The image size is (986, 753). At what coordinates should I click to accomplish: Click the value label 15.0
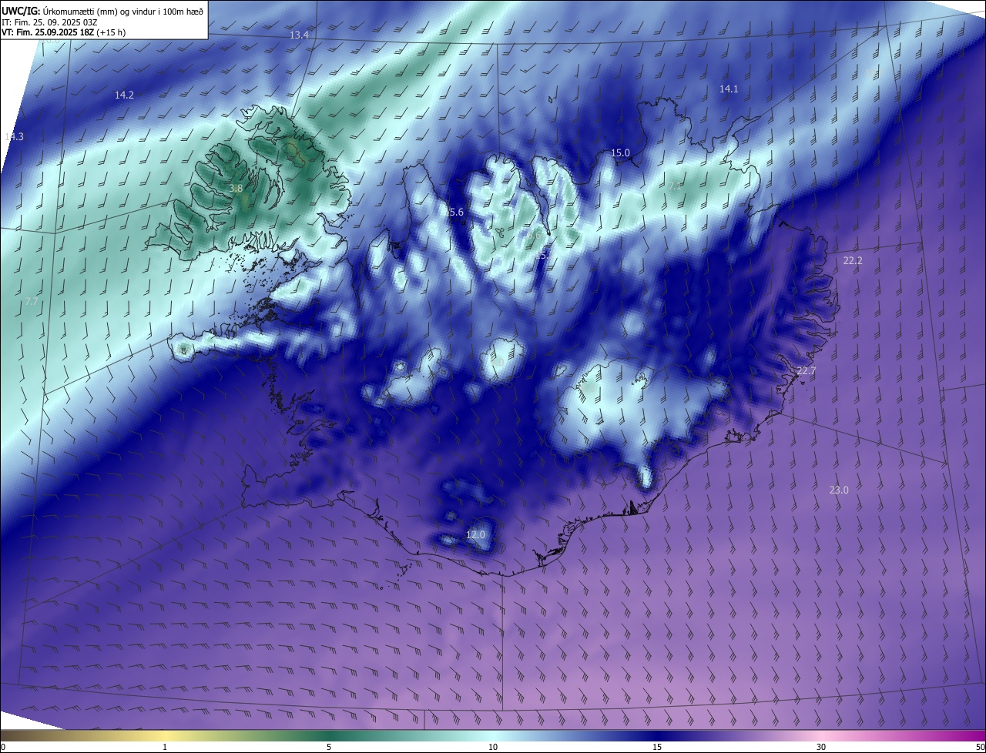click(620, 152)
